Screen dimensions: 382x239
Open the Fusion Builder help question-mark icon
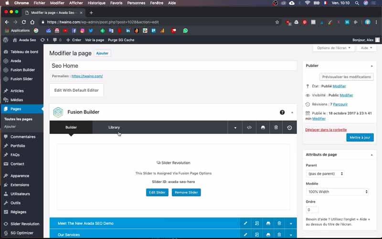[x=282, y=112]
